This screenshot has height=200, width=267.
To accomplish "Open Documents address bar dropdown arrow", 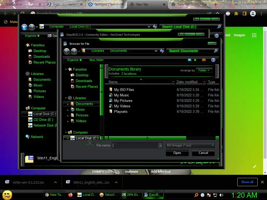I will pyautogui.click(x=156, y=51).
